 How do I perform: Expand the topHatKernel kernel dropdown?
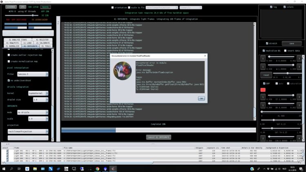[x=38, y=93]
